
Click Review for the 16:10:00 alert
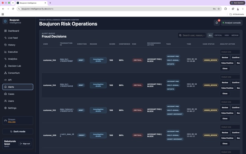click(225, 57)
